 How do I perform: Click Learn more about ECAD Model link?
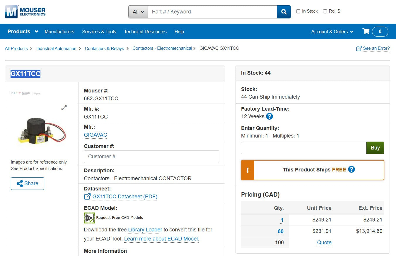coord(161,239)
